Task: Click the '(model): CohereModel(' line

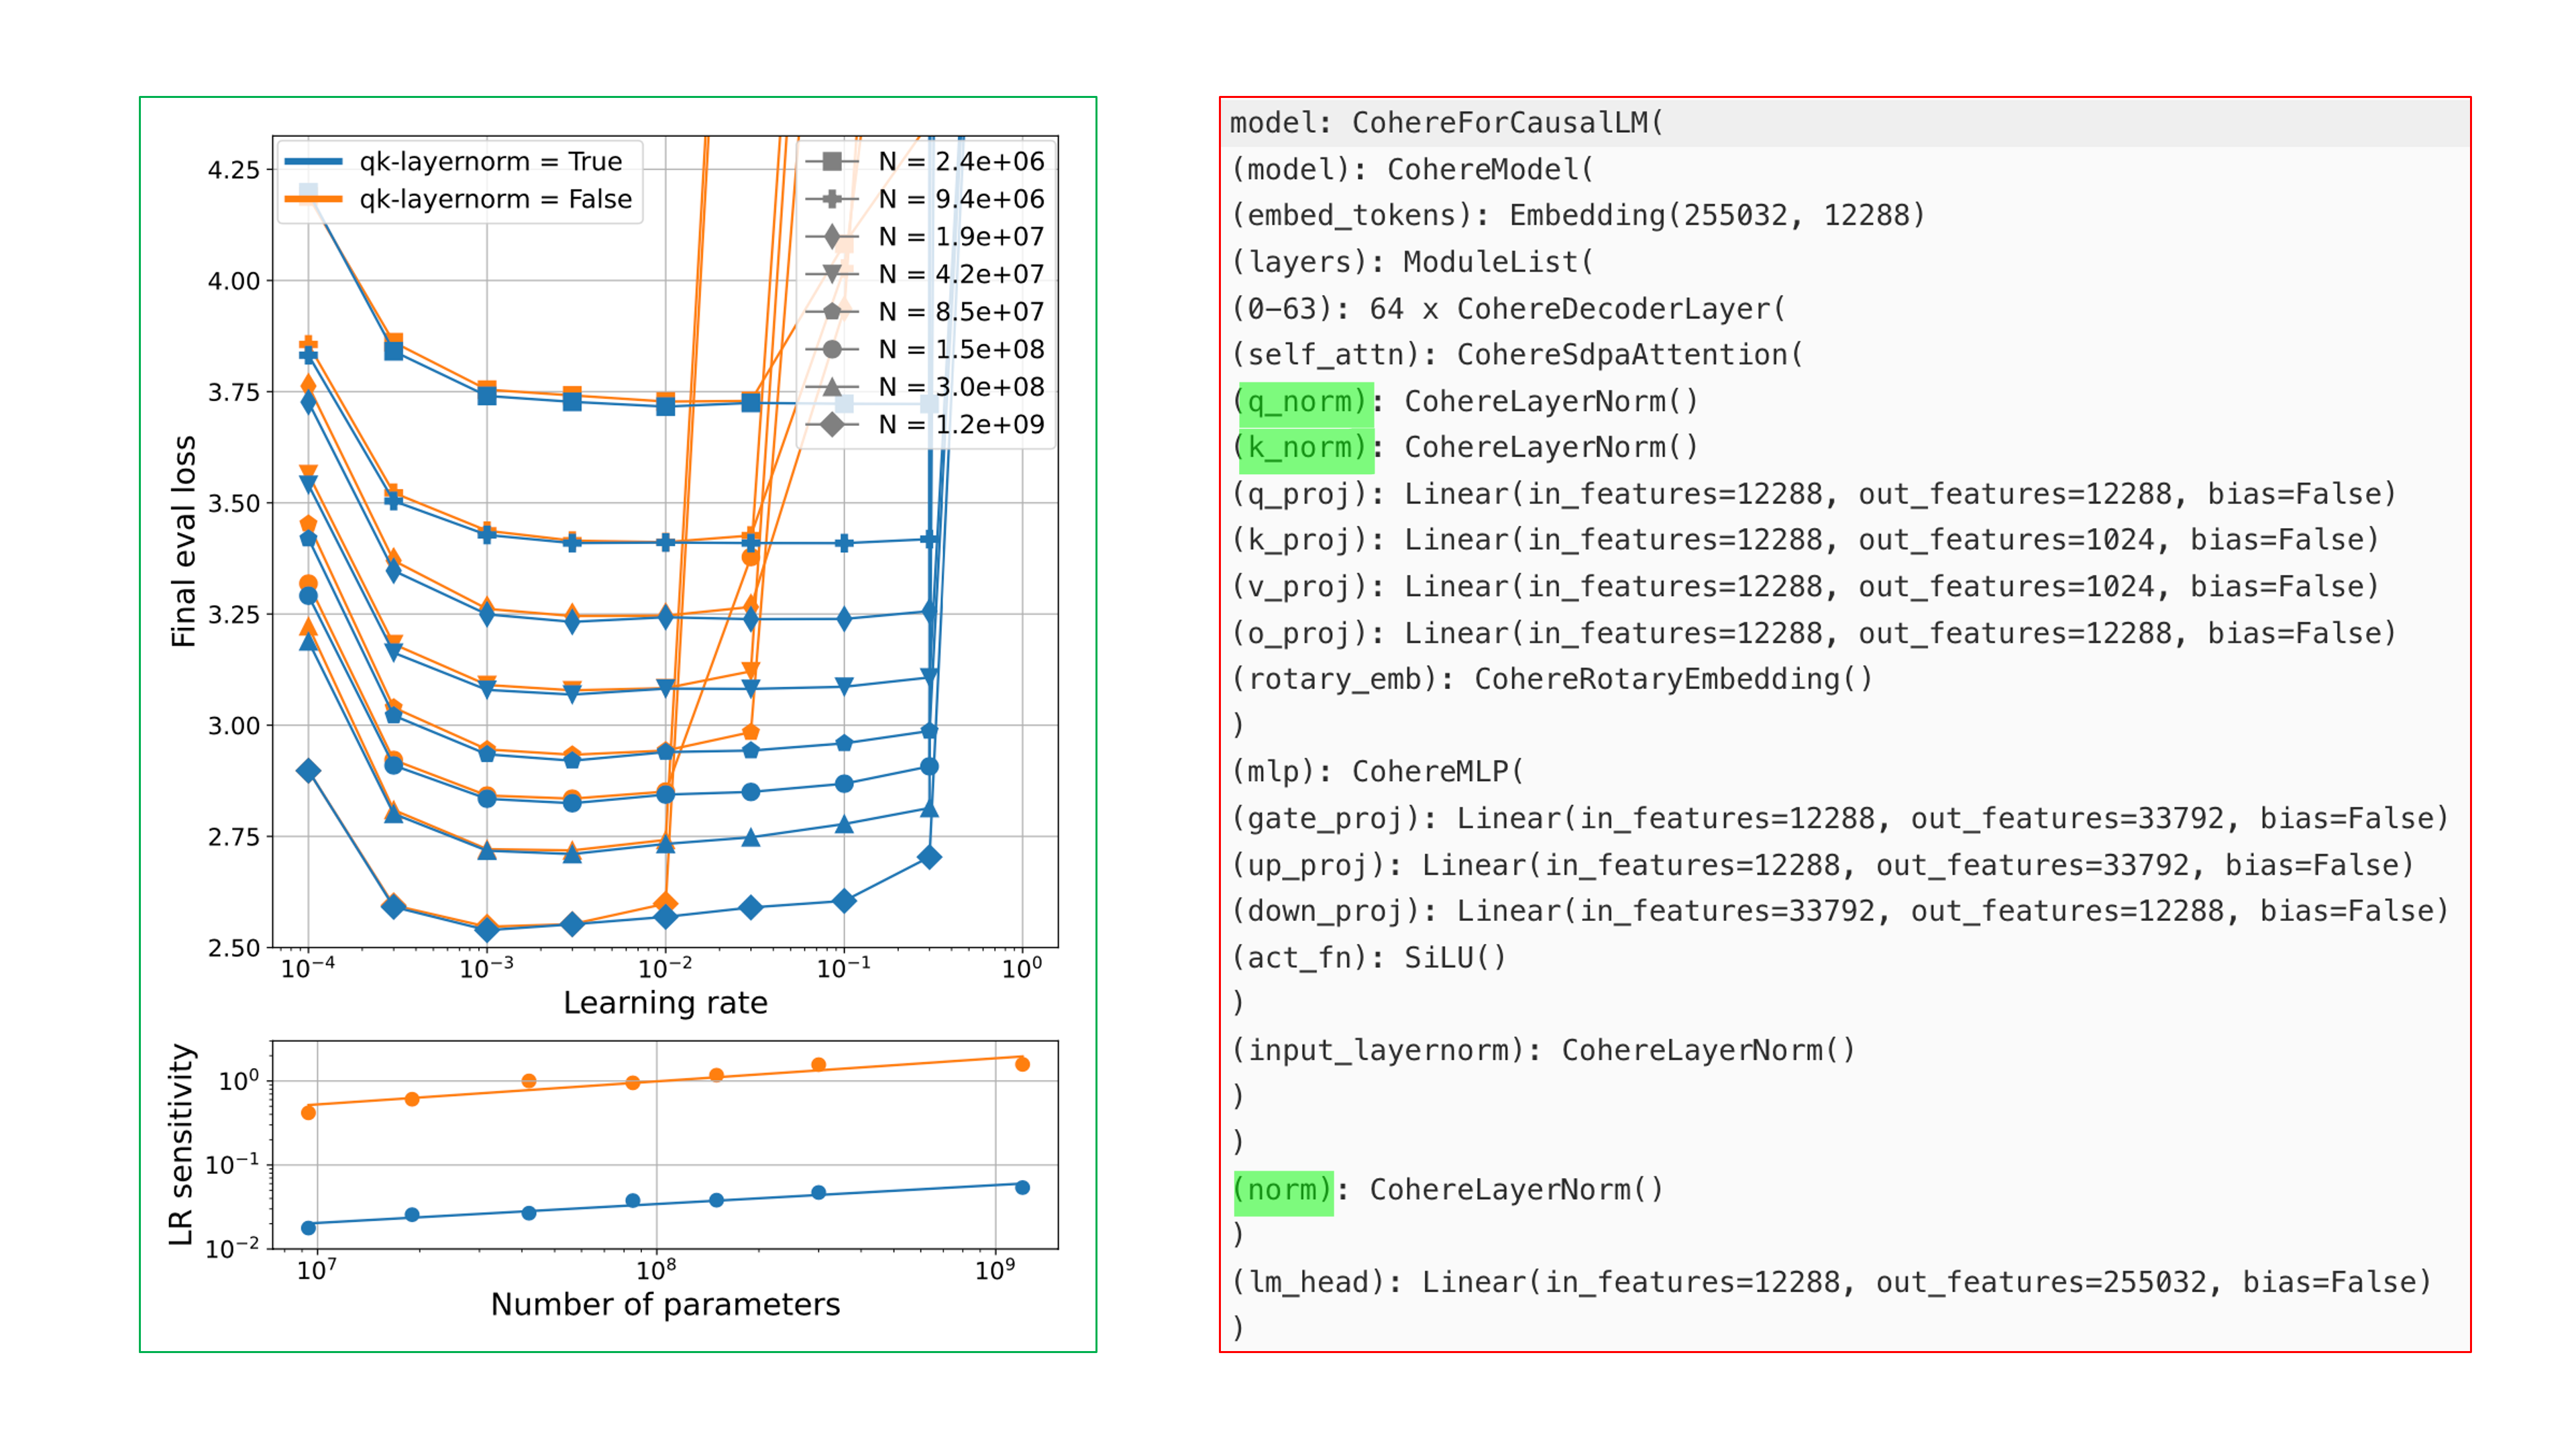Action: [1412, 170]
